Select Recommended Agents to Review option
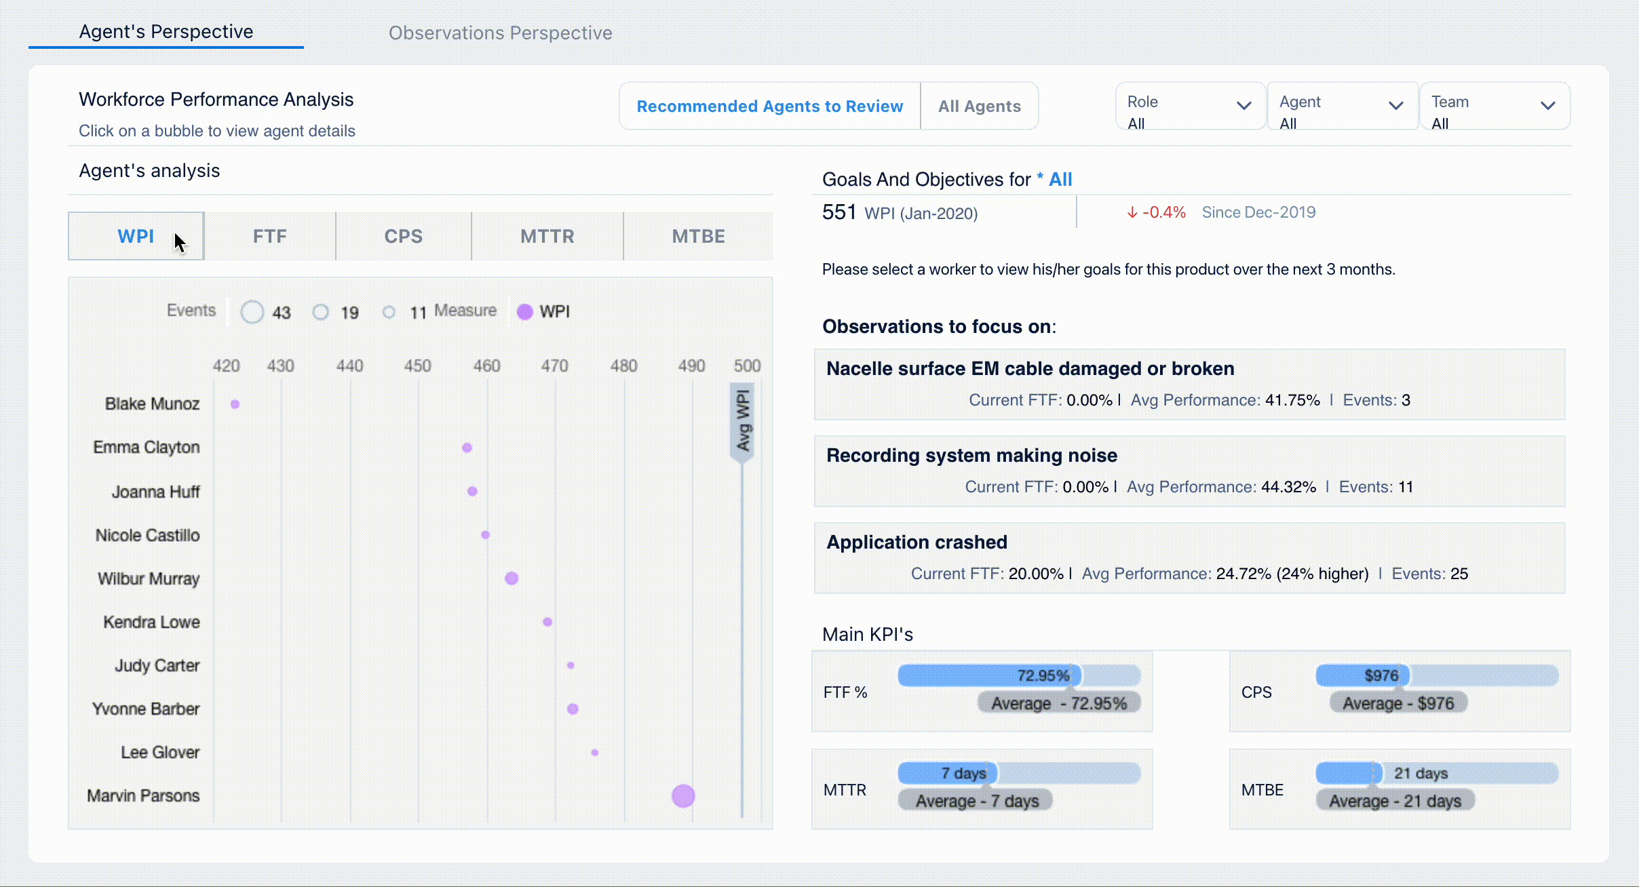Image resolution: width=1639 pixels, height=887 pixels. click(x=769, y=106)
